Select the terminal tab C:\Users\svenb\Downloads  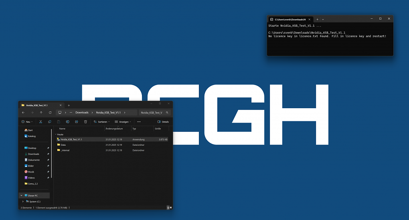tap(290, 19)
